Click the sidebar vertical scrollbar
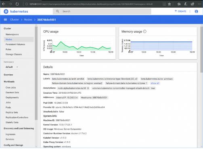The image size is (203, 149). (36, 73)
